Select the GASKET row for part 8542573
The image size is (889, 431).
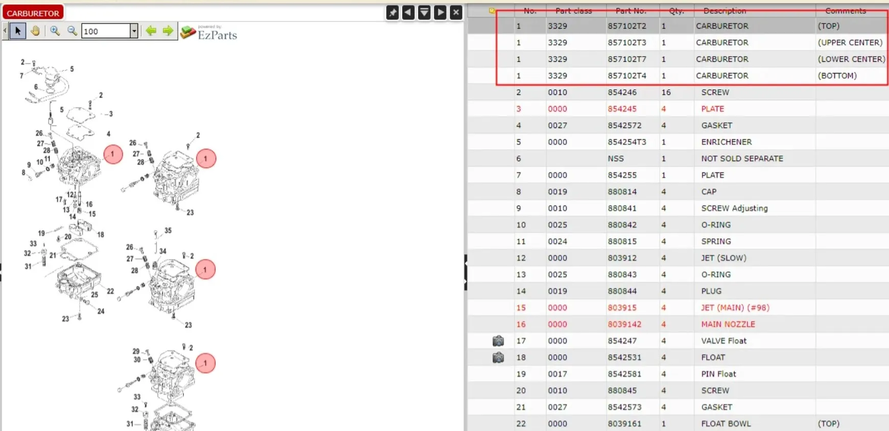(x=678, y=407)
